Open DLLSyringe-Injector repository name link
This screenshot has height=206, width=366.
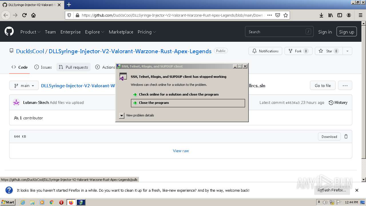[130, 51]
